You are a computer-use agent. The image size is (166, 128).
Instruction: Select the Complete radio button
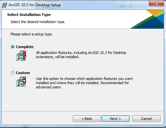[x=13, y=47]
